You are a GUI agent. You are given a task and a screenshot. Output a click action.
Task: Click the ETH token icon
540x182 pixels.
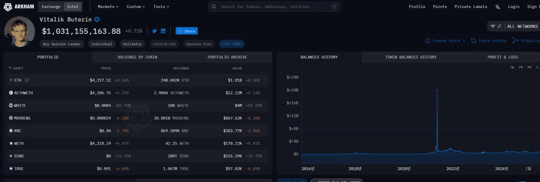(x=11, y=80)
